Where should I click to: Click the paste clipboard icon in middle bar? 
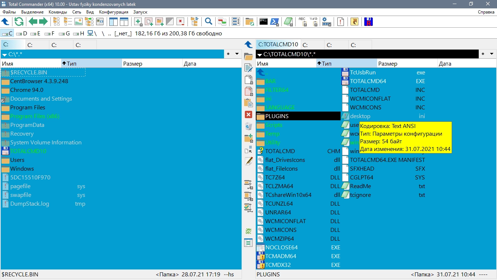[x=248, y=103]
